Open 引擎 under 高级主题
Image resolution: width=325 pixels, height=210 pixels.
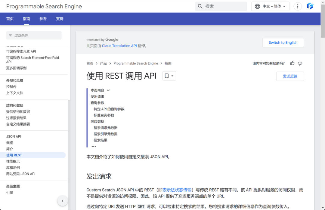pos(10,192)
